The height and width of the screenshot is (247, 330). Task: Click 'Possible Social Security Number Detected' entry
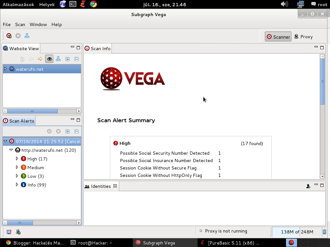click(x=165, y=153)
